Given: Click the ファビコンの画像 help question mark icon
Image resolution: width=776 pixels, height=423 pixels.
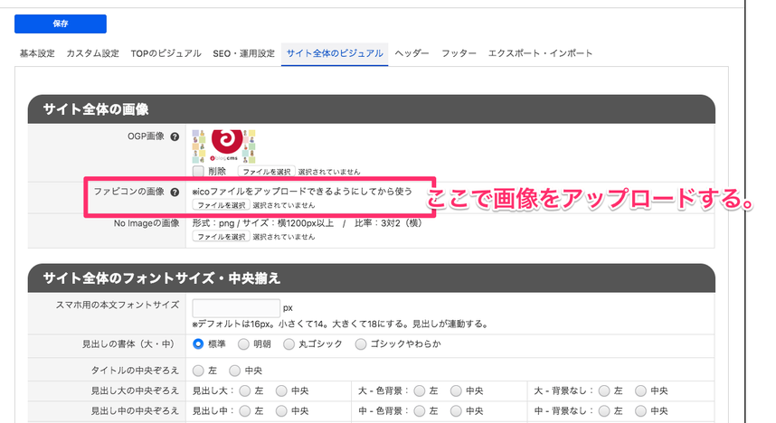Looking at the screenshot, I should pos(175,192).
